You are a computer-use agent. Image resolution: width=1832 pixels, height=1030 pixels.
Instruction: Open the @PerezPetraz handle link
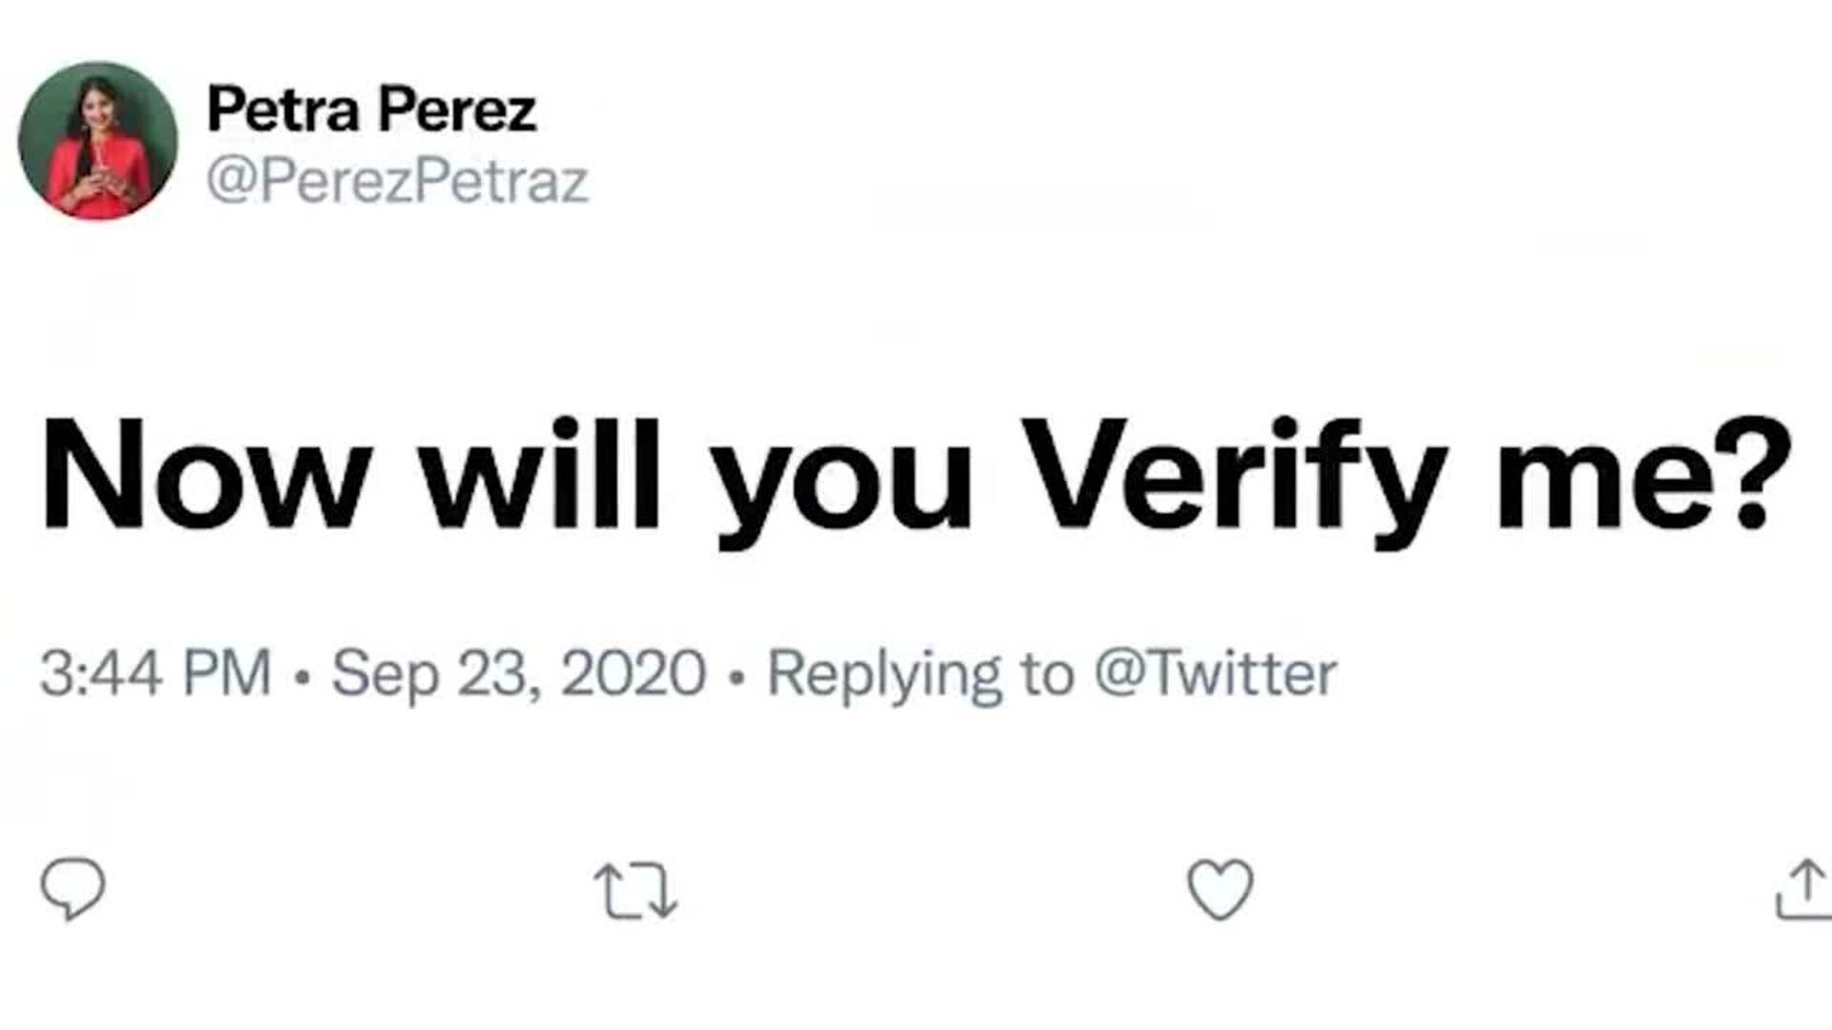click(397, 181)
